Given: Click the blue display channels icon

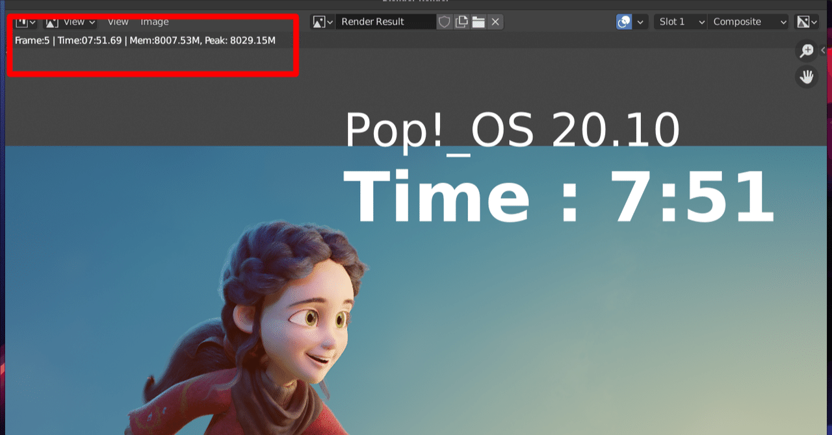Looking at the screenshot, I should 623,21.
